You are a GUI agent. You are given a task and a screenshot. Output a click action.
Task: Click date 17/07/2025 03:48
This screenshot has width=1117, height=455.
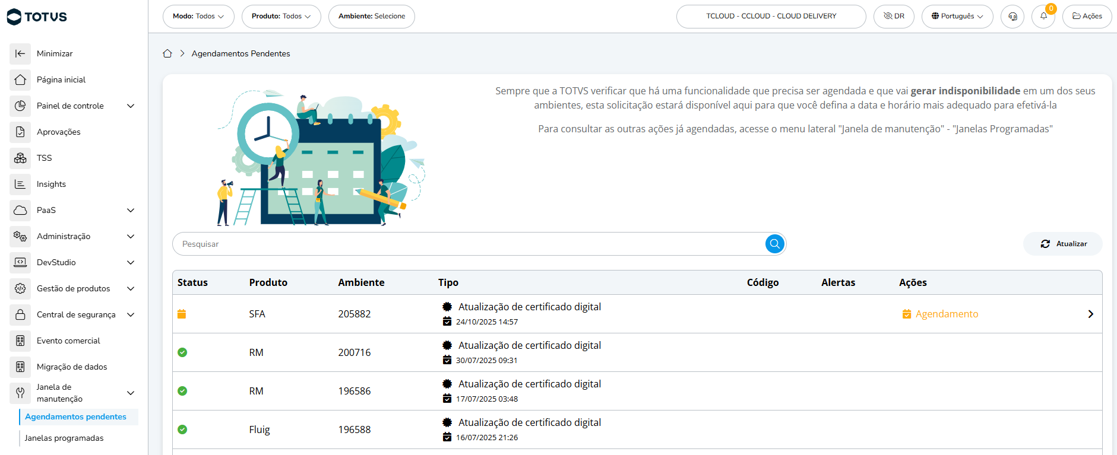tap(486, 399)
